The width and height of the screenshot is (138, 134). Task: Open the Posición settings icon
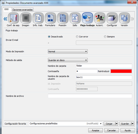point(63,18)
